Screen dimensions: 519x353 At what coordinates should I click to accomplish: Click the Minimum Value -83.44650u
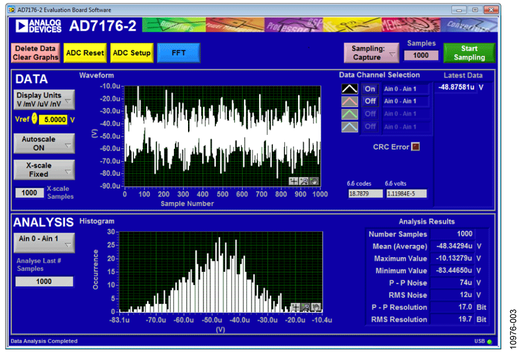[x=453, y=270]
